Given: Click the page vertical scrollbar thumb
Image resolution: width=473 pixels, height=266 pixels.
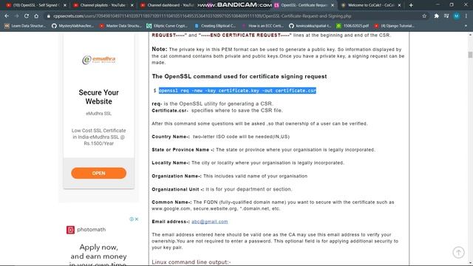Looking at the screenshot, I should pos(470,55).
